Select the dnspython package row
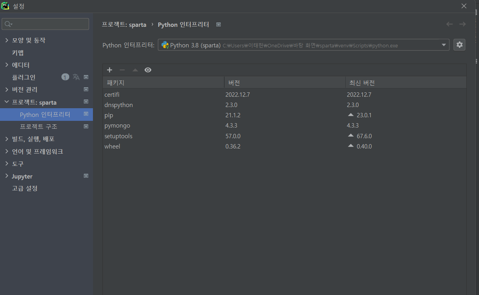The width and height of the screenshot is (479, 295). (284, 105)
